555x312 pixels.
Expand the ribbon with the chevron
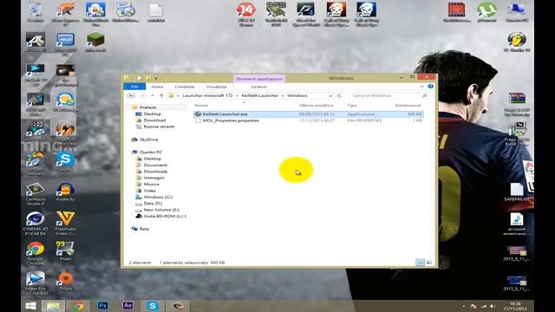coord(422,87)
